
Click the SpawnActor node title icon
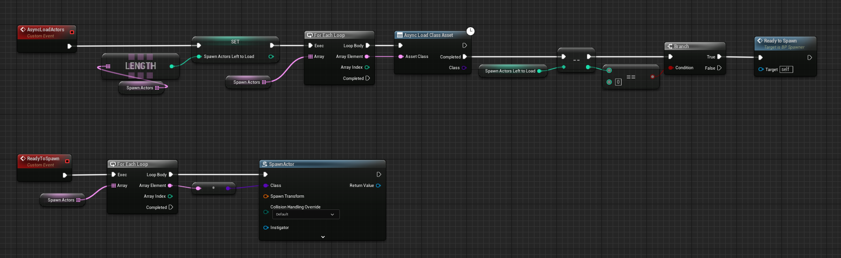pyautogui.click(x=265, y=164)
